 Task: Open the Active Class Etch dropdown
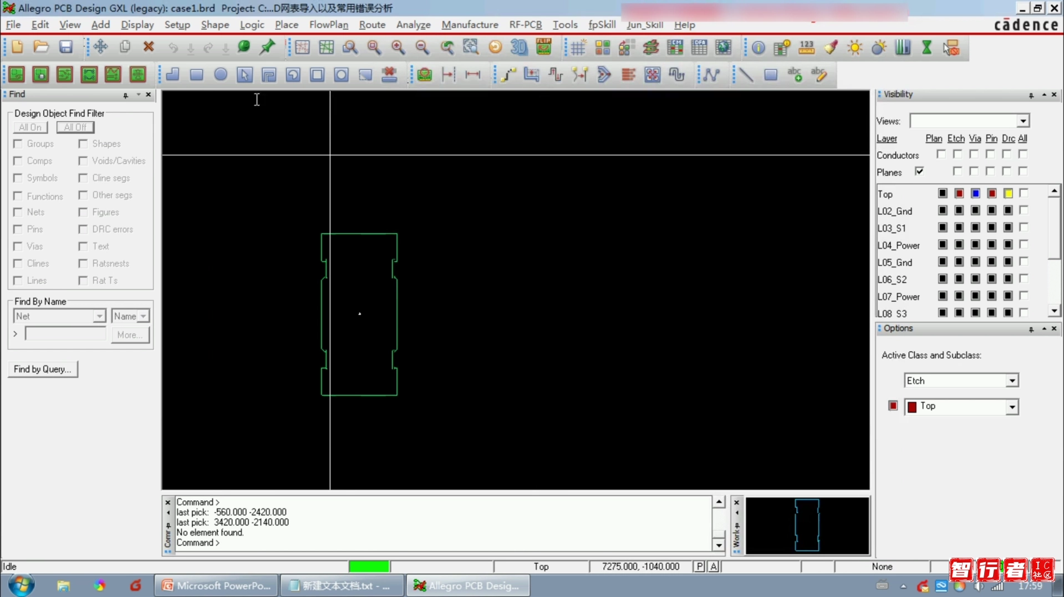point(1012,381)
